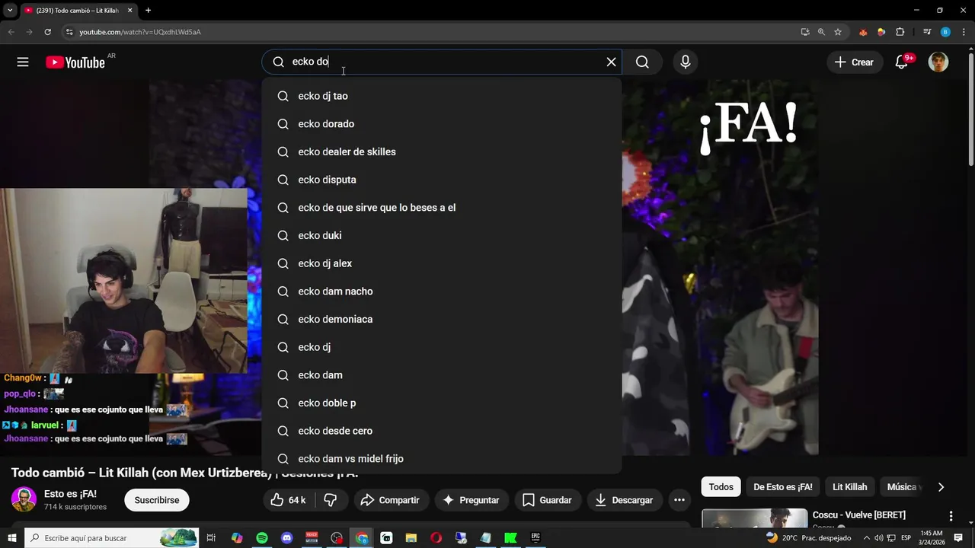The height and width of the screenshot is (548, 975).
Task: Open the browser zoom magnifier icon
Action: tap(821, 32)
